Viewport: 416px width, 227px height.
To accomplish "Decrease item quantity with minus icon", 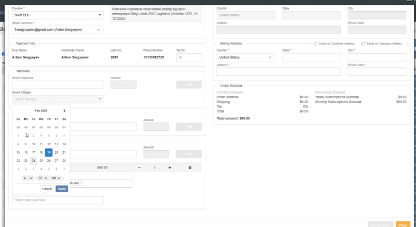I will [139, 168].
